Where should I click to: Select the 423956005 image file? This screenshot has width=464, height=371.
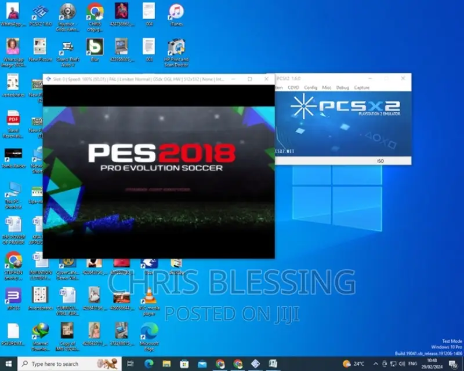122,50
